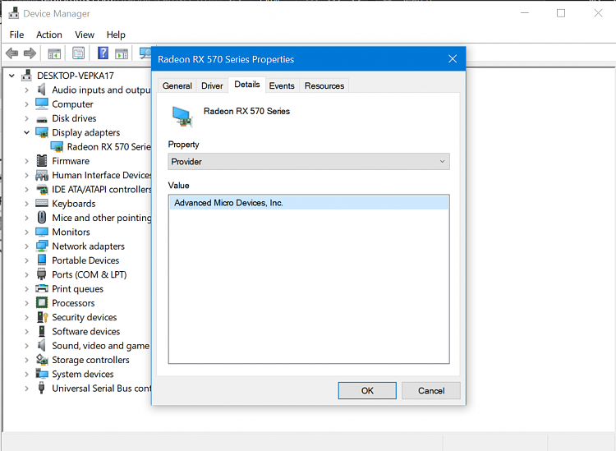Open the Properties toolbar icon
Image resolution: width=616 pixels, height=451 pixels.
click(79, 53)
